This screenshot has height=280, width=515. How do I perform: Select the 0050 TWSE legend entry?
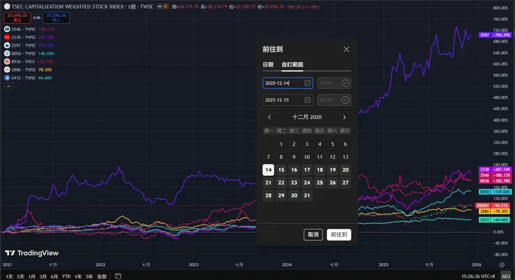coord(29,53)
